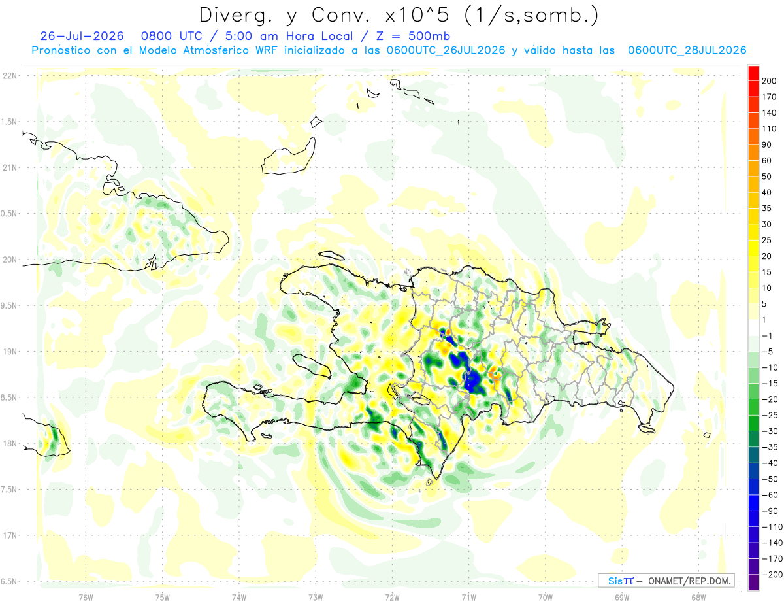This screenshot has height=606, width=784.
Task: Click the '170' positive colorbar value
Action: click(770, 97)
